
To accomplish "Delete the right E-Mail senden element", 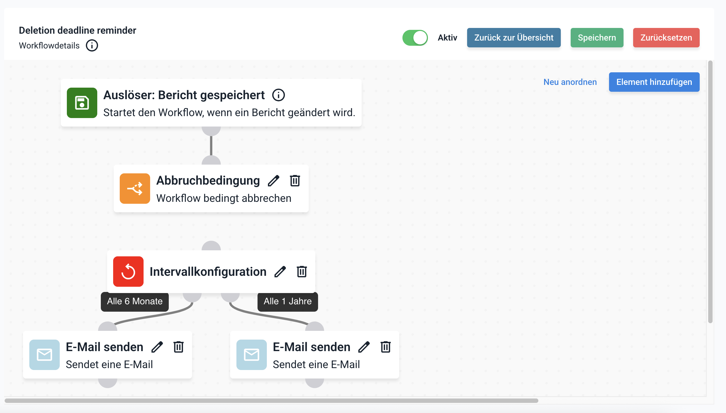I will click(x=385, y=347).
